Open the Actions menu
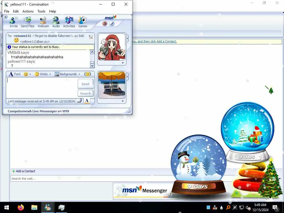 [28, 11]
